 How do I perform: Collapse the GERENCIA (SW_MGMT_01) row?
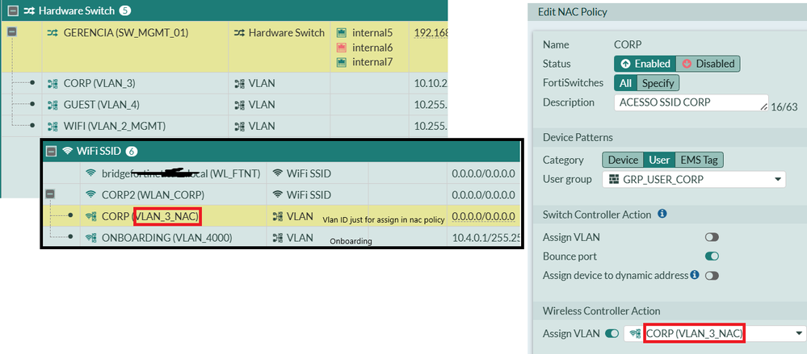[x=12, y=32]
